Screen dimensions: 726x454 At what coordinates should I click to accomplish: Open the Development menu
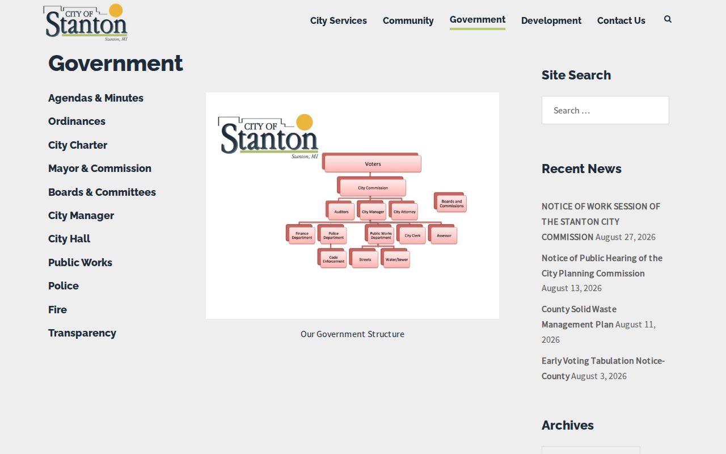point(551,20)
